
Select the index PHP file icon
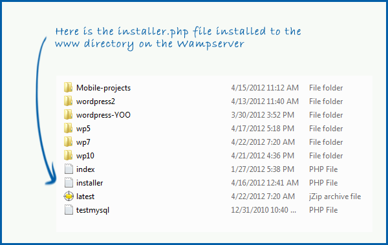click(69, 169)
